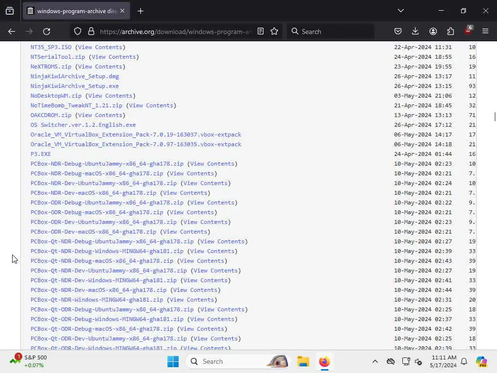Screen dimensions: 497x373
Task: Download VirtualBox Extension Pack 7.0.19-163037
Action: coord(136,135)
